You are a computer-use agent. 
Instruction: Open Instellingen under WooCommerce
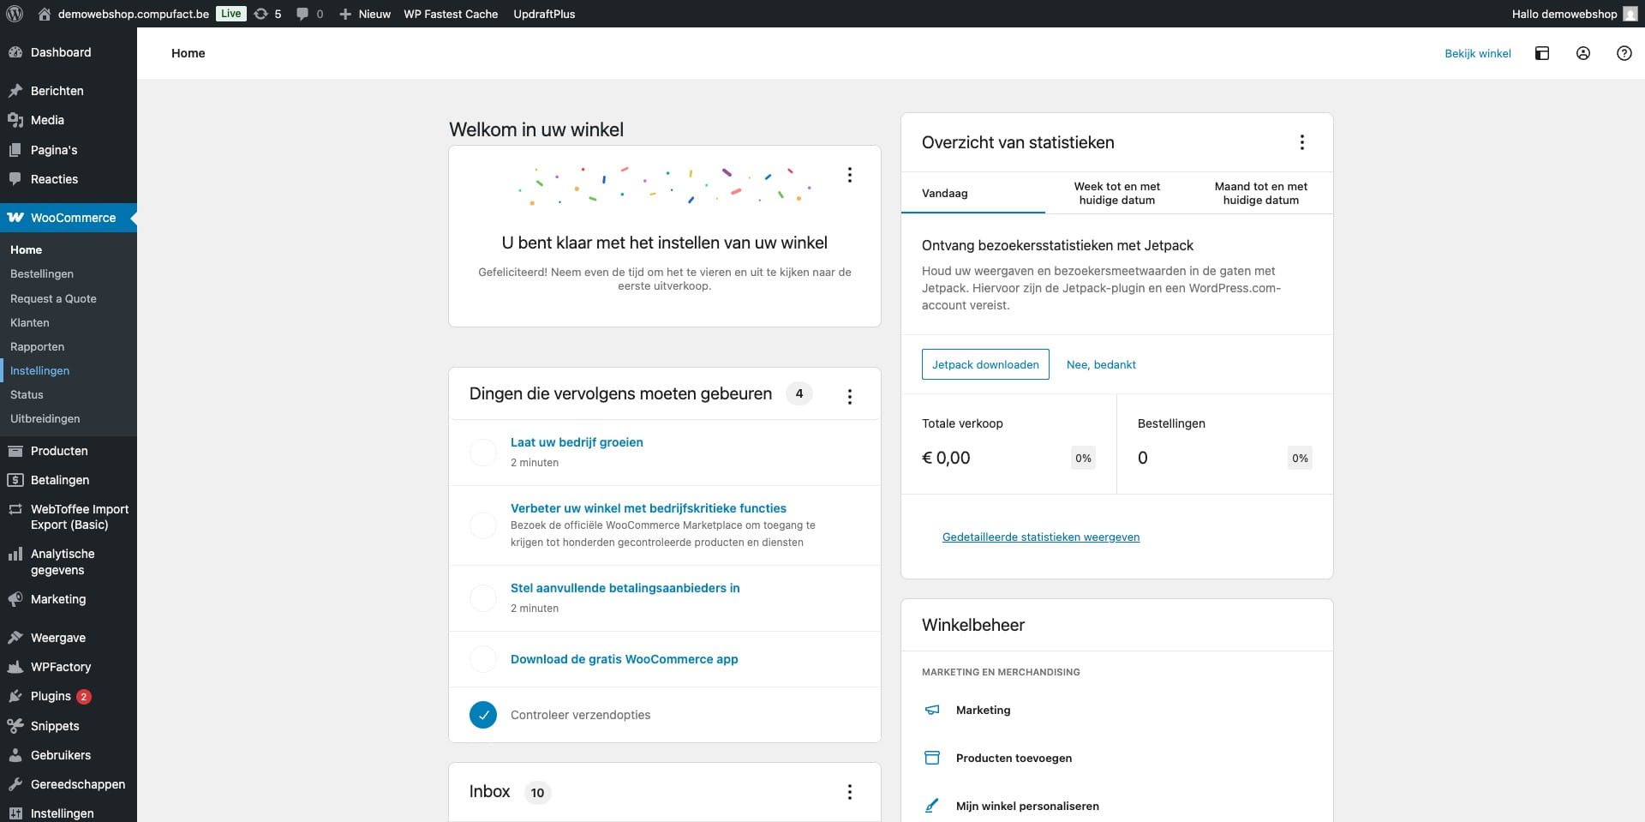40,370
